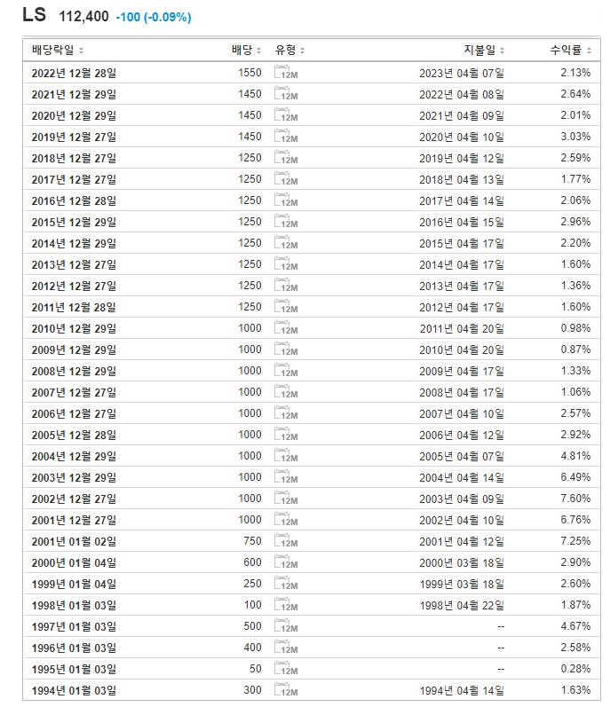Sort by 배당락일 using its arrow
The image size is (610, 707).
81,51
